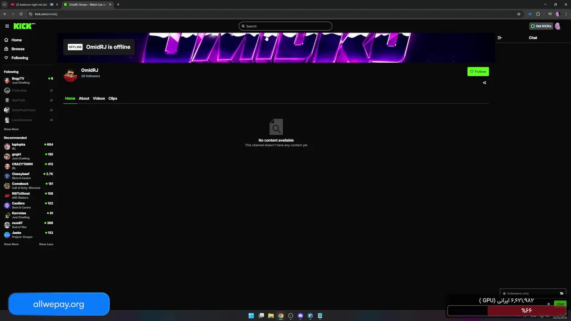Select the Home channel tab

pyautogui.click(x=70, y=99)
